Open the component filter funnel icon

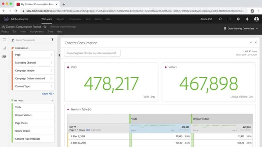coord(52,40)
